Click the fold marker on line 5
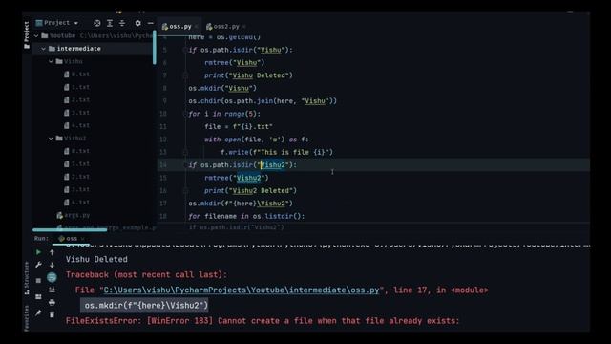 point(185,50)
